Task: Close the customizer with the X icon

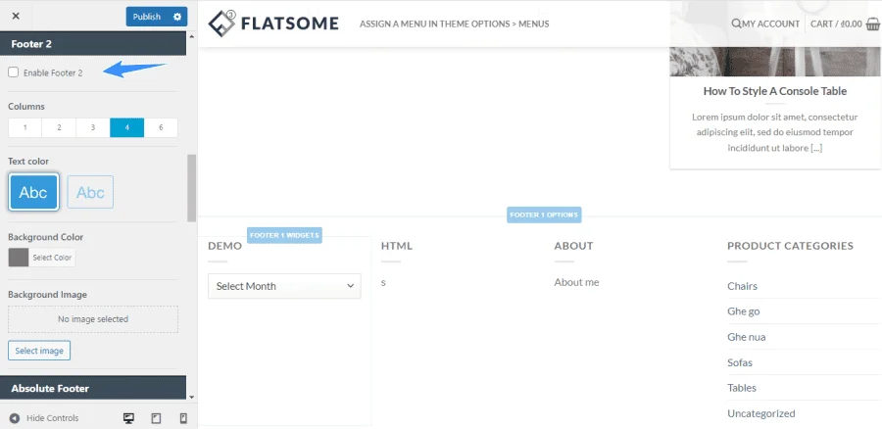Action: 16,16
